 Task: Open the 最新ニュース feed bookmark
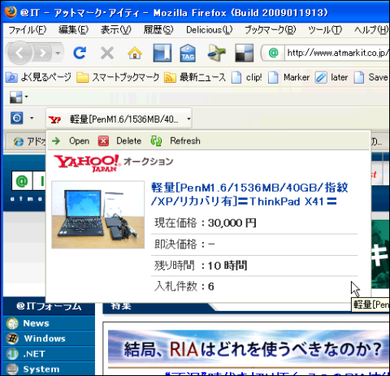pyautogui.click(x=195, y=77)
